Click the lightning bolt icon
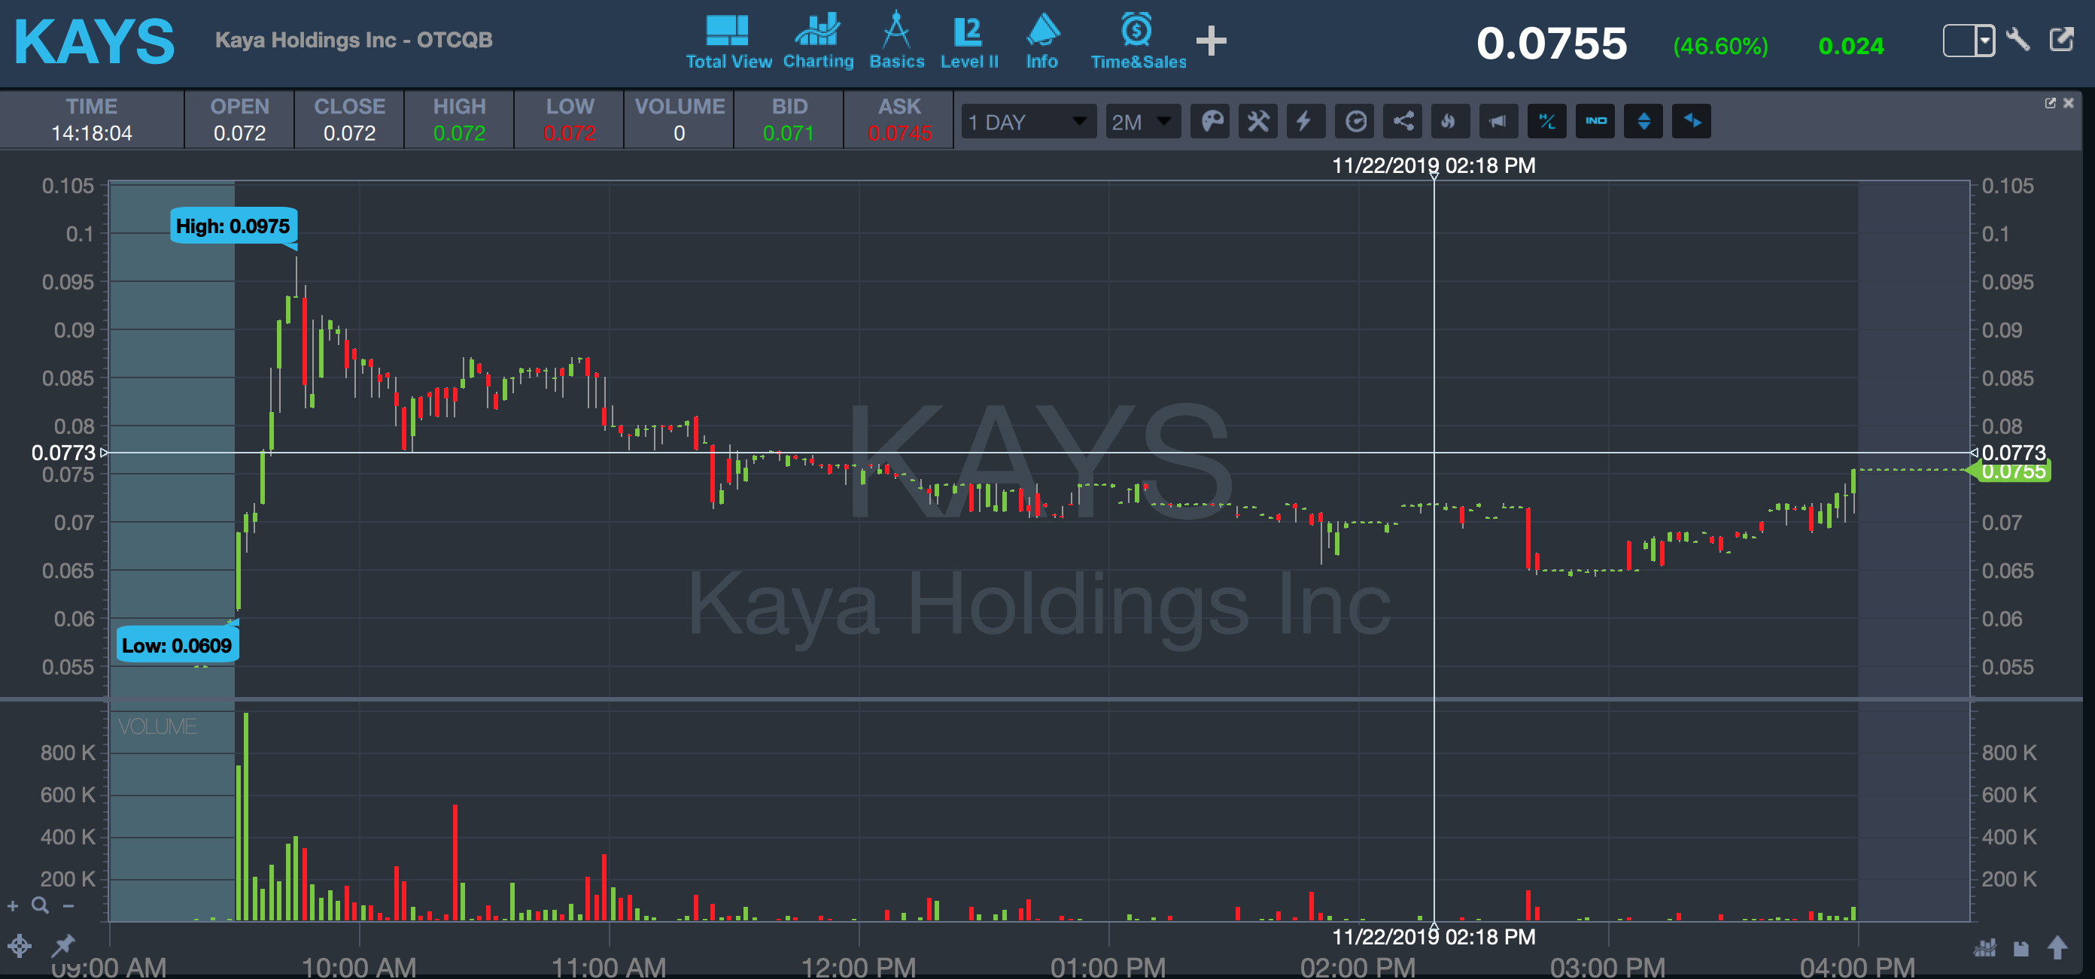 [1306, 122]
